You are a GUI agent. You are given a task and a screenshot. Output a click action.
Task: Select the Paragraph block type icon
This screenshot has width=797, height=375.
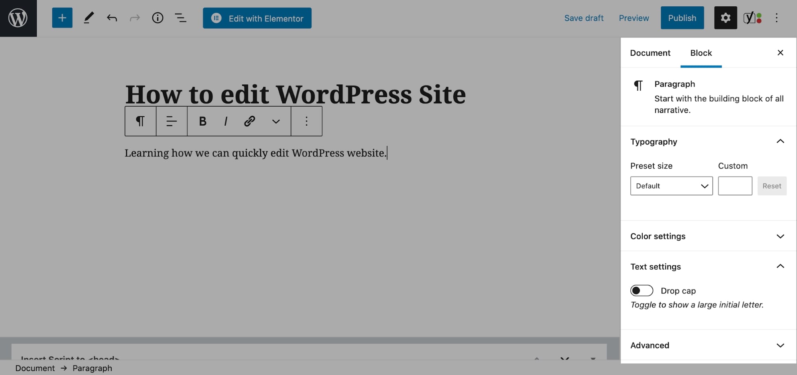point(140,121)
